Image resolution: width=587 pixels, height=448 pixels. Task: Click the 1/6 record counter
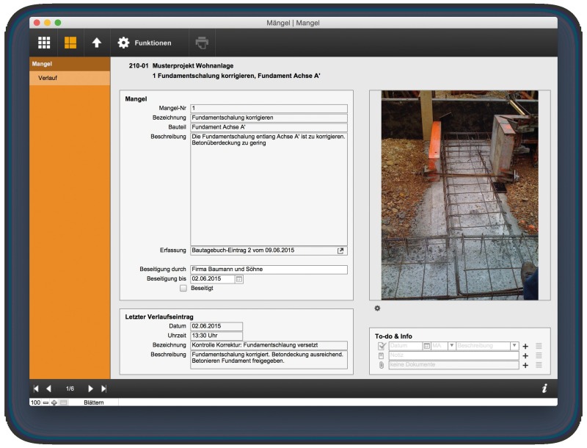tap(70, 389)
